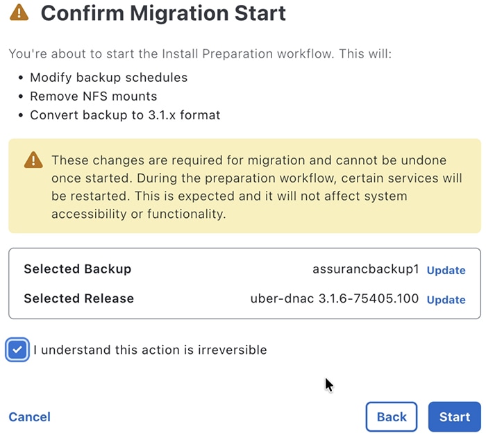Click the 'Remove NFS mounts' bullet
This screenshot has width=486, height=440.
(x=93, y=96)
